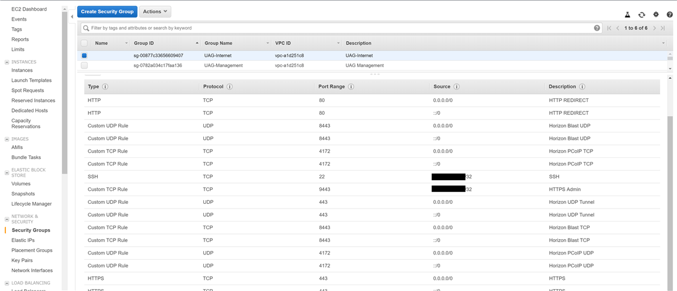The image size is (677, 291).
Task: Click the search filter help icon
Action: 597,28
